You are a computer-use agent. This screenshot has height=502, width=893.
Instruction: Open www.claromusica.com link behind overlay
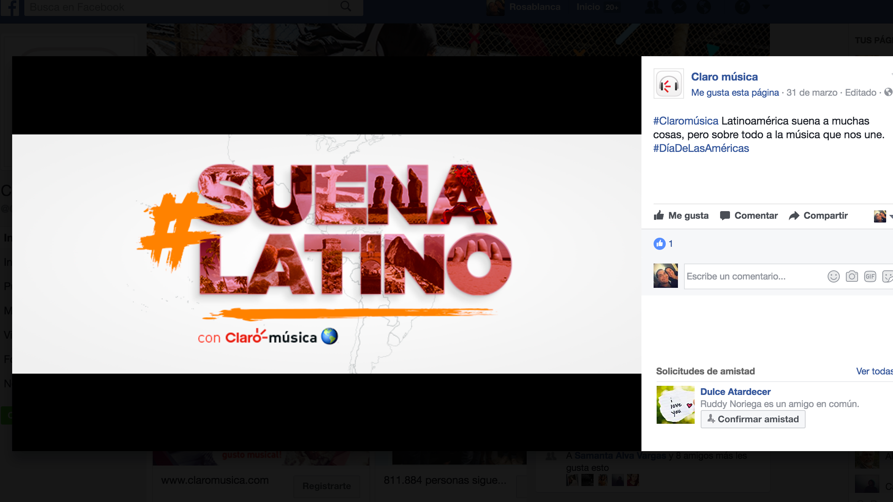[x=215, y=480]
